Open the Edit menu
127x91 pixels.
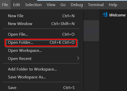pyautogui.click(x=17, y=5)
